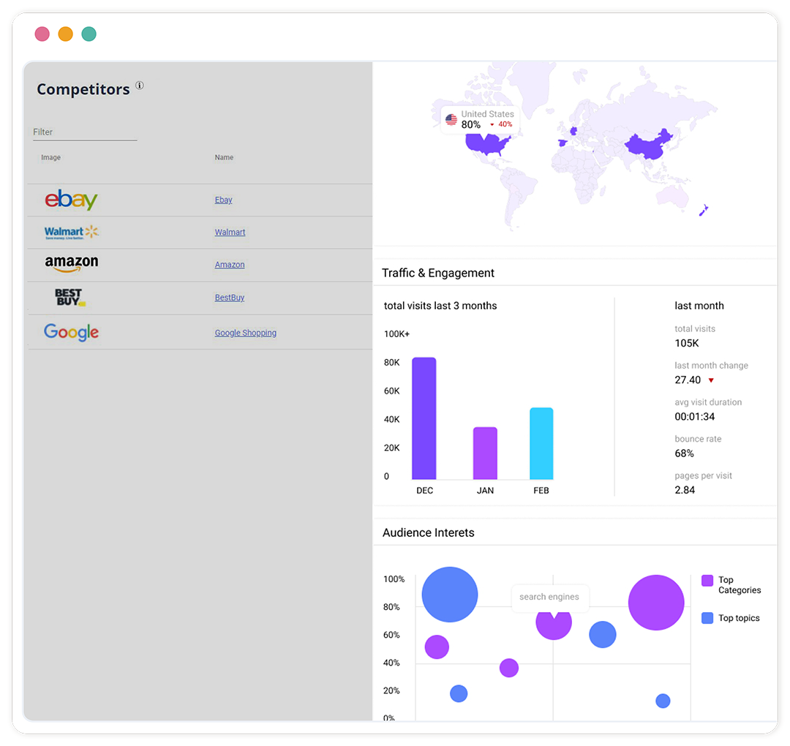The image size is (790, 746).
Task: Click the largest purple bubble at right
Action: (x=656, y=603)
